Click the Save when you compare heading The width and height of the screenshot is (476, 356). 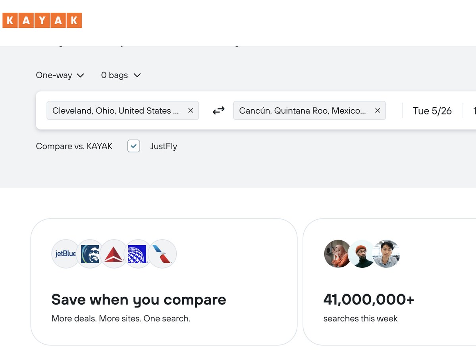(139, 300)
